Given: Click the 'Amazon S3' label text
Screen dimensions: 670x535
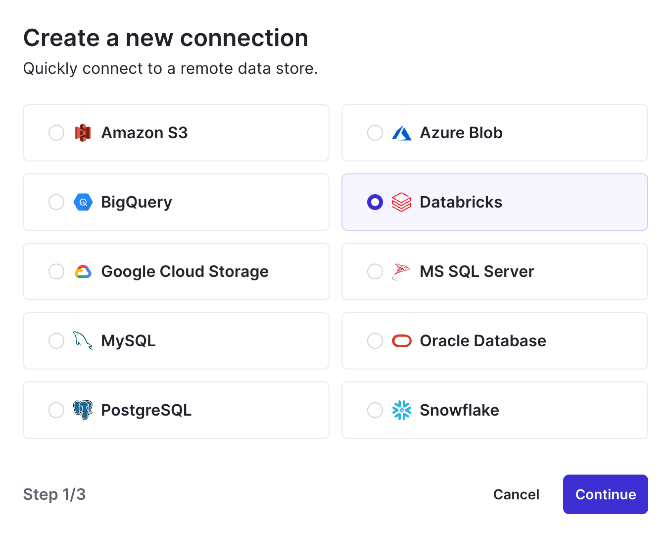Looking at the screenshot, I should tap(144, 133).
